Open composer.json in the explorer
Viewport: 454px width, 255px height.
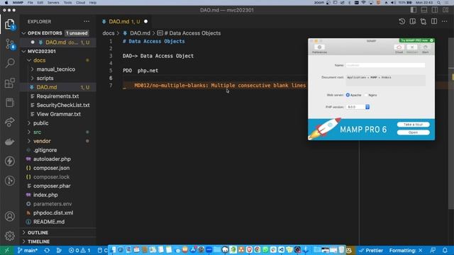[x=51, y=168]
